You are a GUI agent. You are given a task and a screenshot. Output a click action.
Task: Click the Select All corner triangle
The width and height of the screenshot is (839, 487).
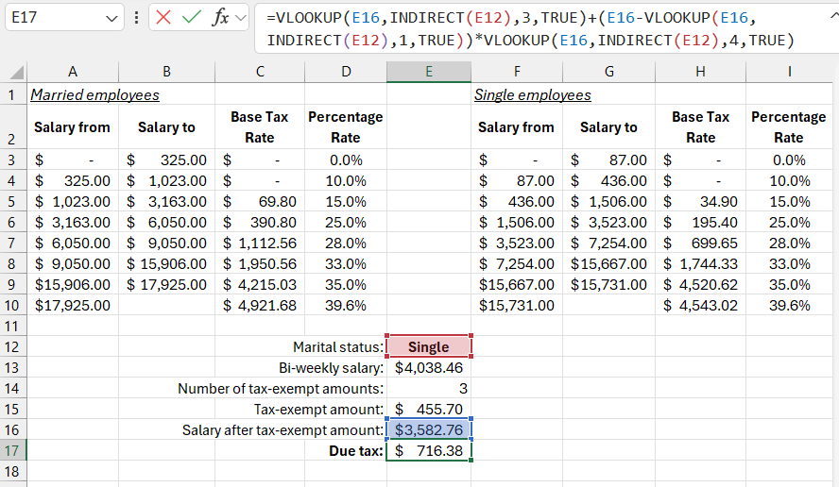(x=13, y=73)
